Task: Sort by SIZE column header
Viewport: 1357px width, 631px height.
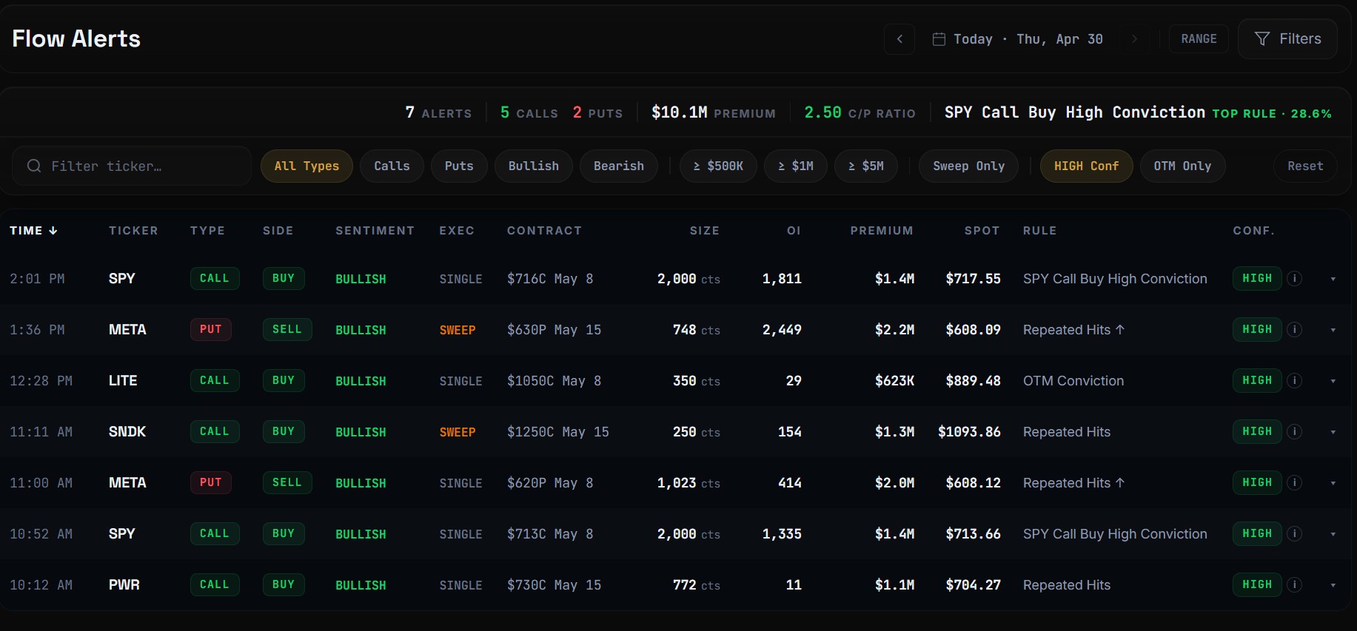Action: click(x=705, y=231)
